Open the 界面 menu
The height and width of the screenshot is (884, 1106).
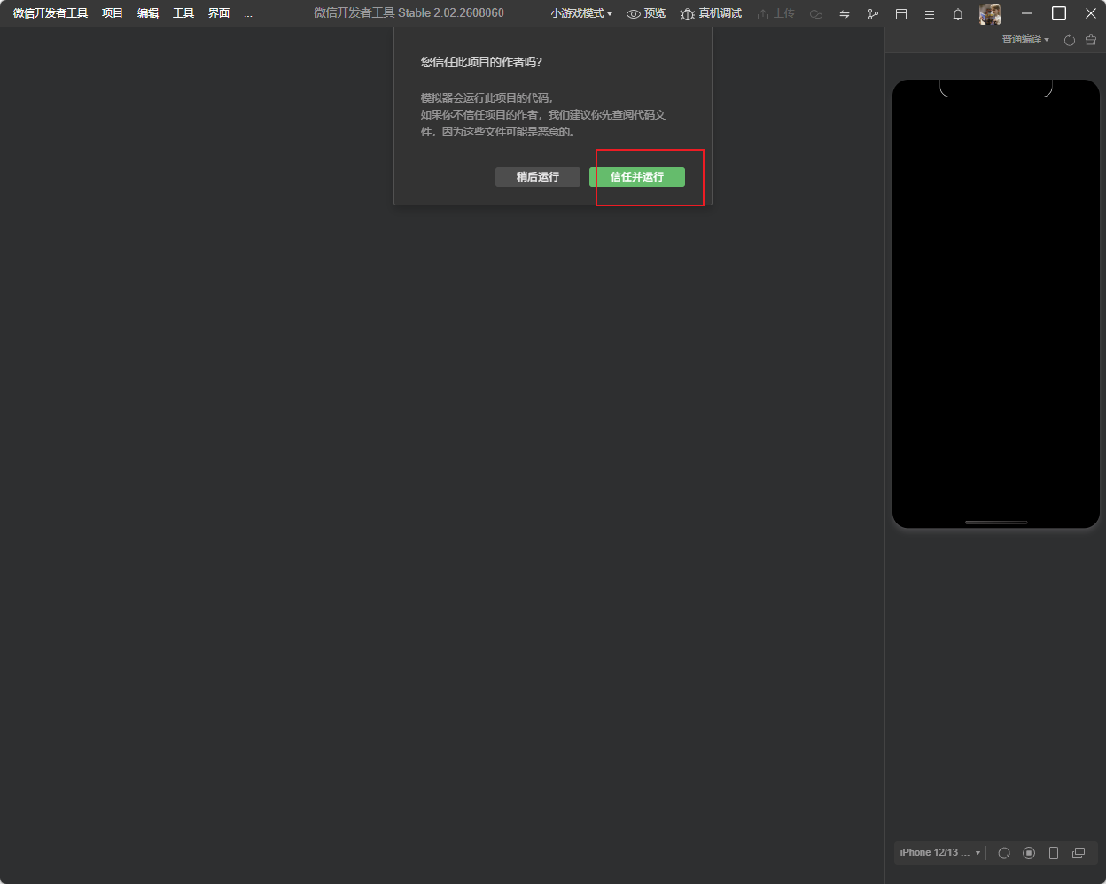219,13
